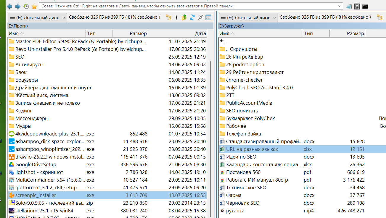The height and width of the screenshot is (218, 386).
Task: Select the Работа с ИИ мануал 80стр file name
Action: point(257,180)
